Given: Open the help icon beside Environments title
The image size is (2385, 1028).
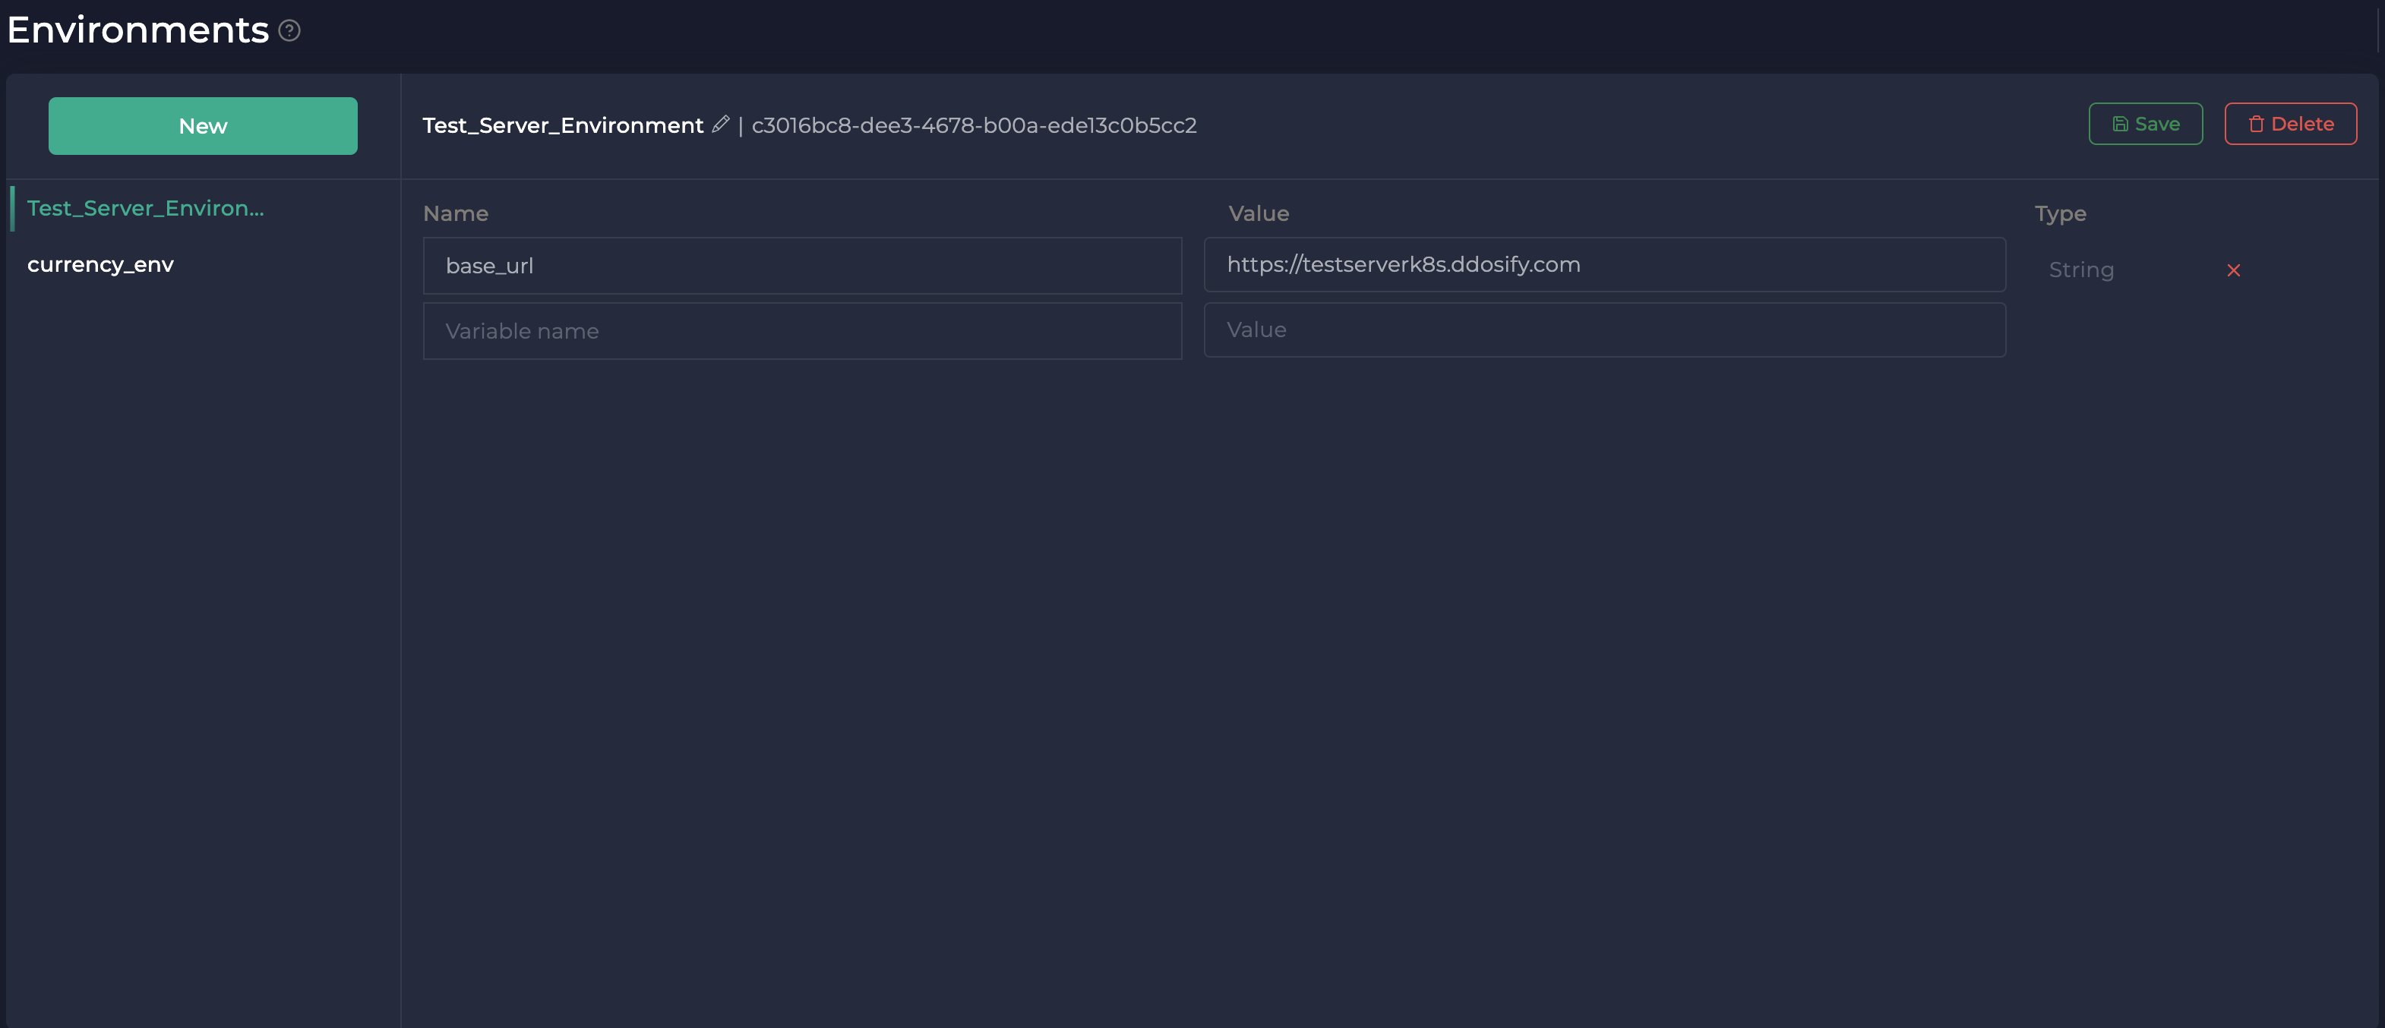Looking at the screenshot, I should 289,30.
